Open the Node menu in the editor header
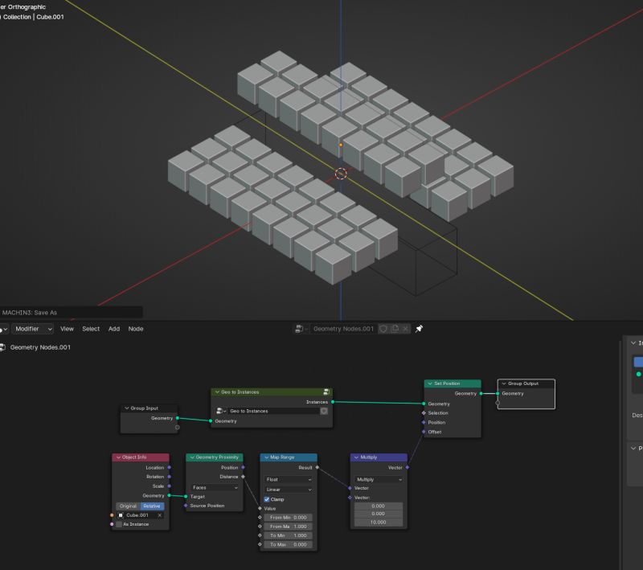The image size is (643, 570). [x=135, y=329]
